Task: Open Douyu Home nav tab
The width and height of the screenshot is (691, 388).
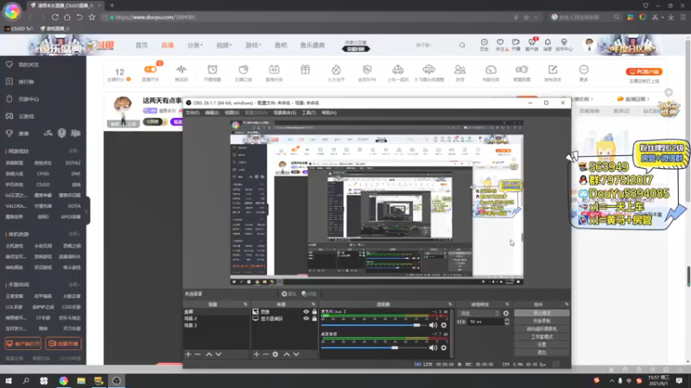Action: tap(142, 46)
